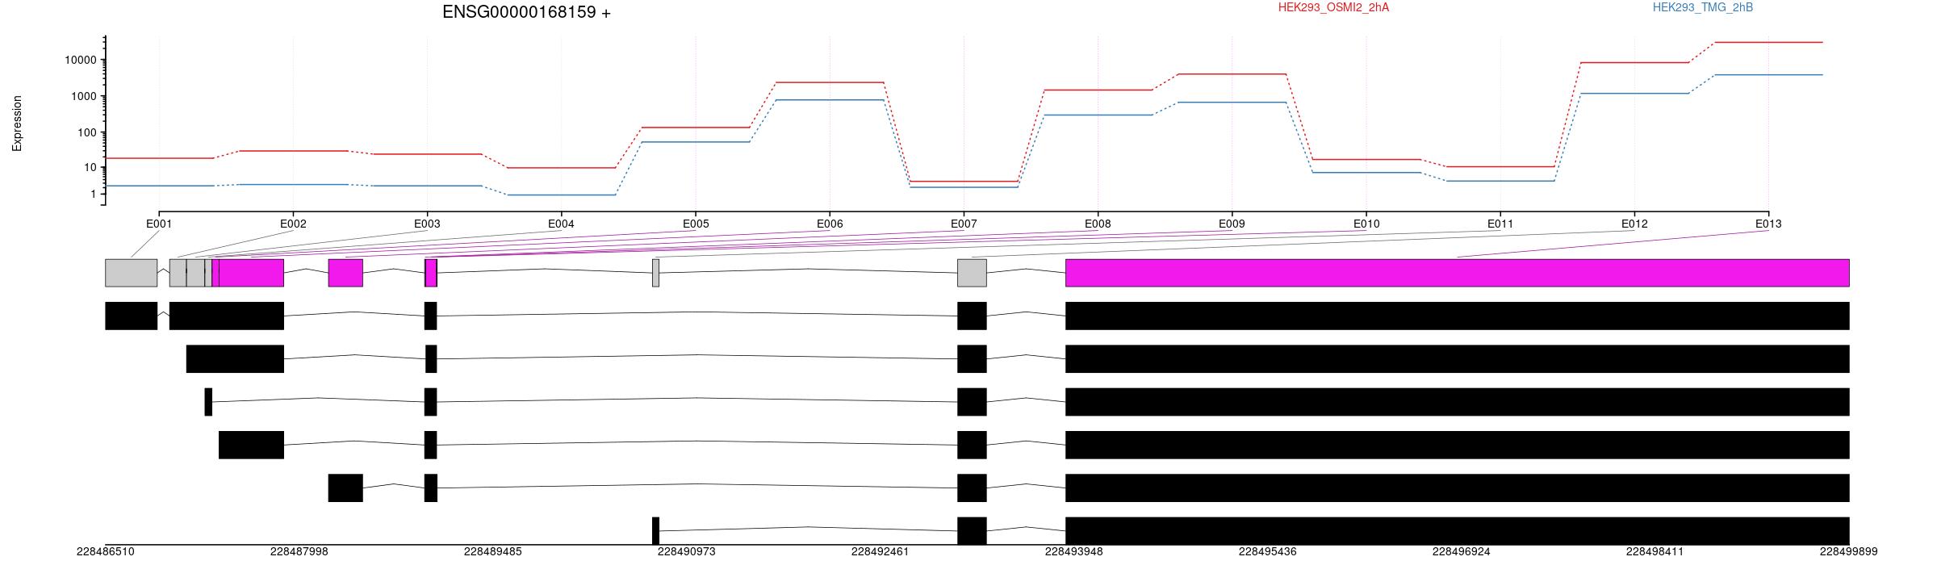This screenshot has width=1937, height=565.
Task: Click genomic coordinate 228492461
Action: (881, 552)
